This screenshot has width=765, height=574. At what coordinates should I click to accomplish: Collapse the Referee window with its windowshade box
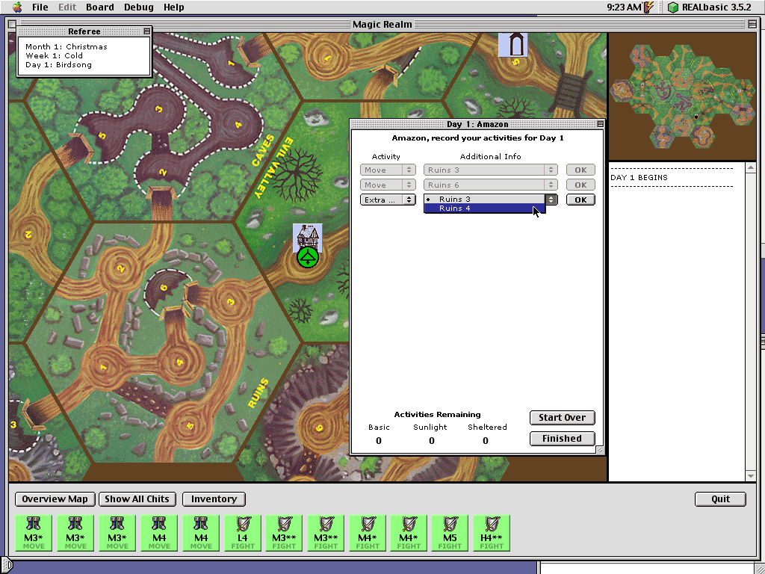point(146,31)
